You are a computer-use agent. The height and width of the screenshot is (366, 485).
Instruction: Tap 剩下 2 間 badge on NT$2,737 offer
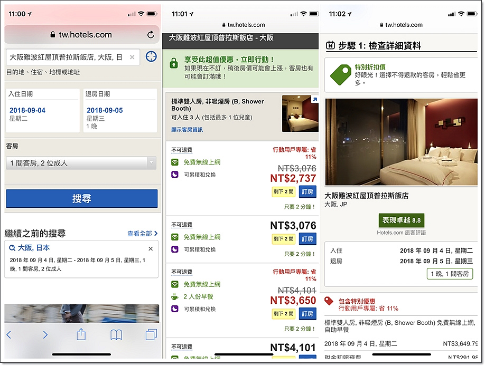pyautogui.click(x=284, y=192)
